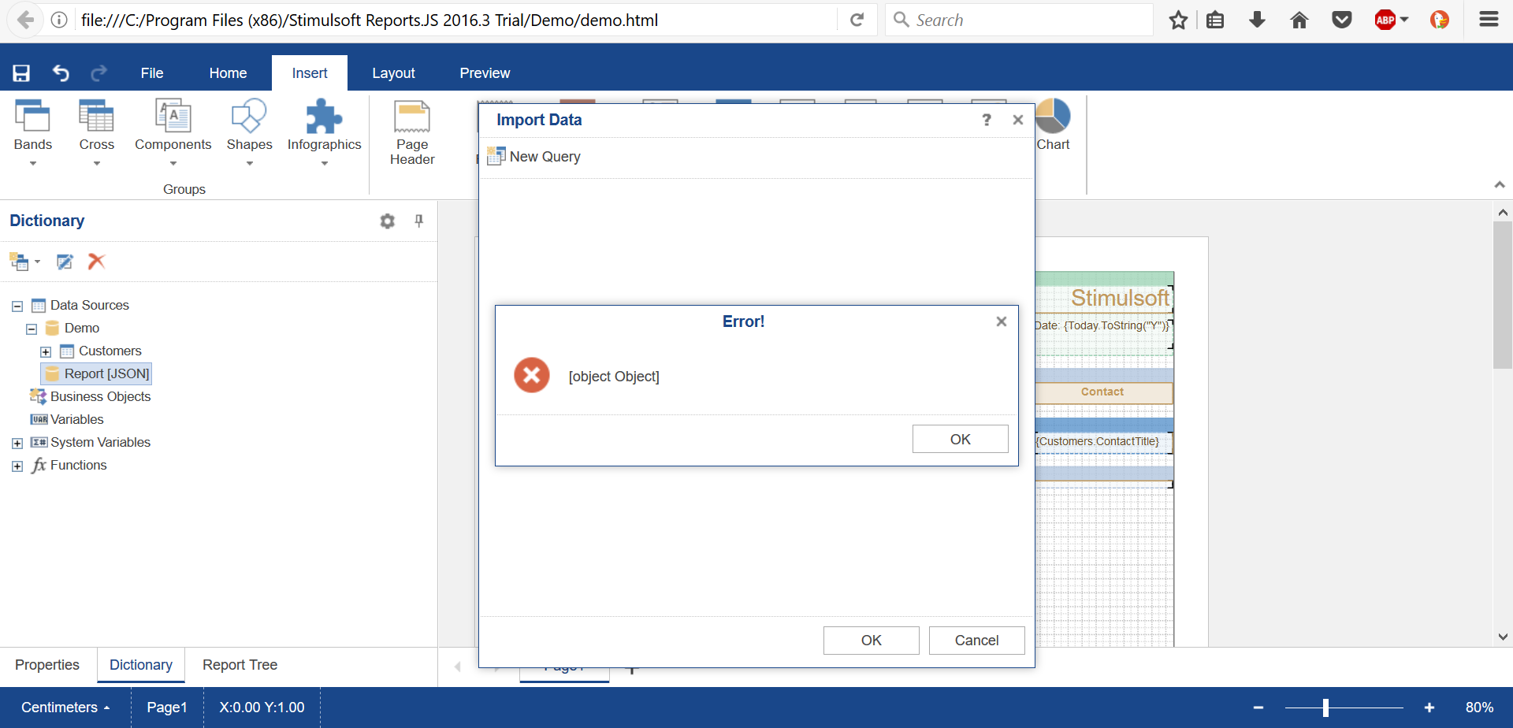Open the Components group icon
Screen dimensions: 1513x728
pyautogui.click(x=173, y=116)
